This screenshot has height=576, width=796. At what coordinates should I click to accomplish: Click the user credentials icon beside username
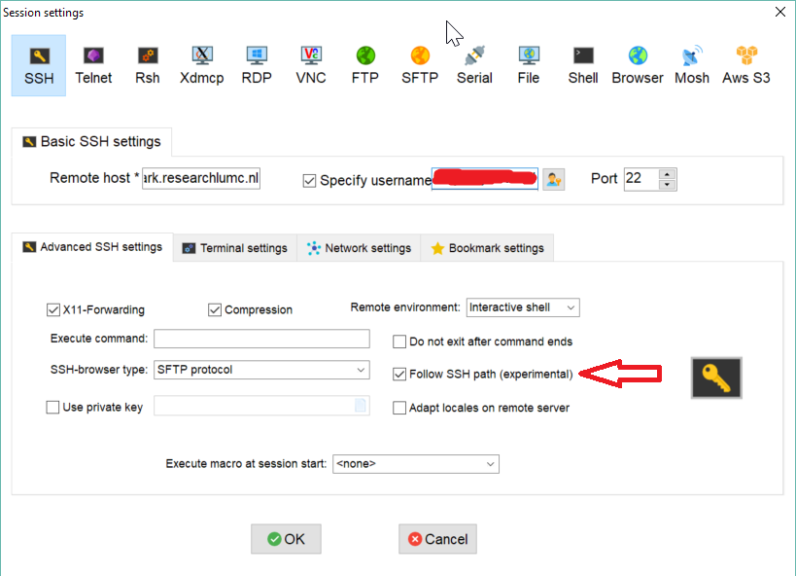[553, 179]
